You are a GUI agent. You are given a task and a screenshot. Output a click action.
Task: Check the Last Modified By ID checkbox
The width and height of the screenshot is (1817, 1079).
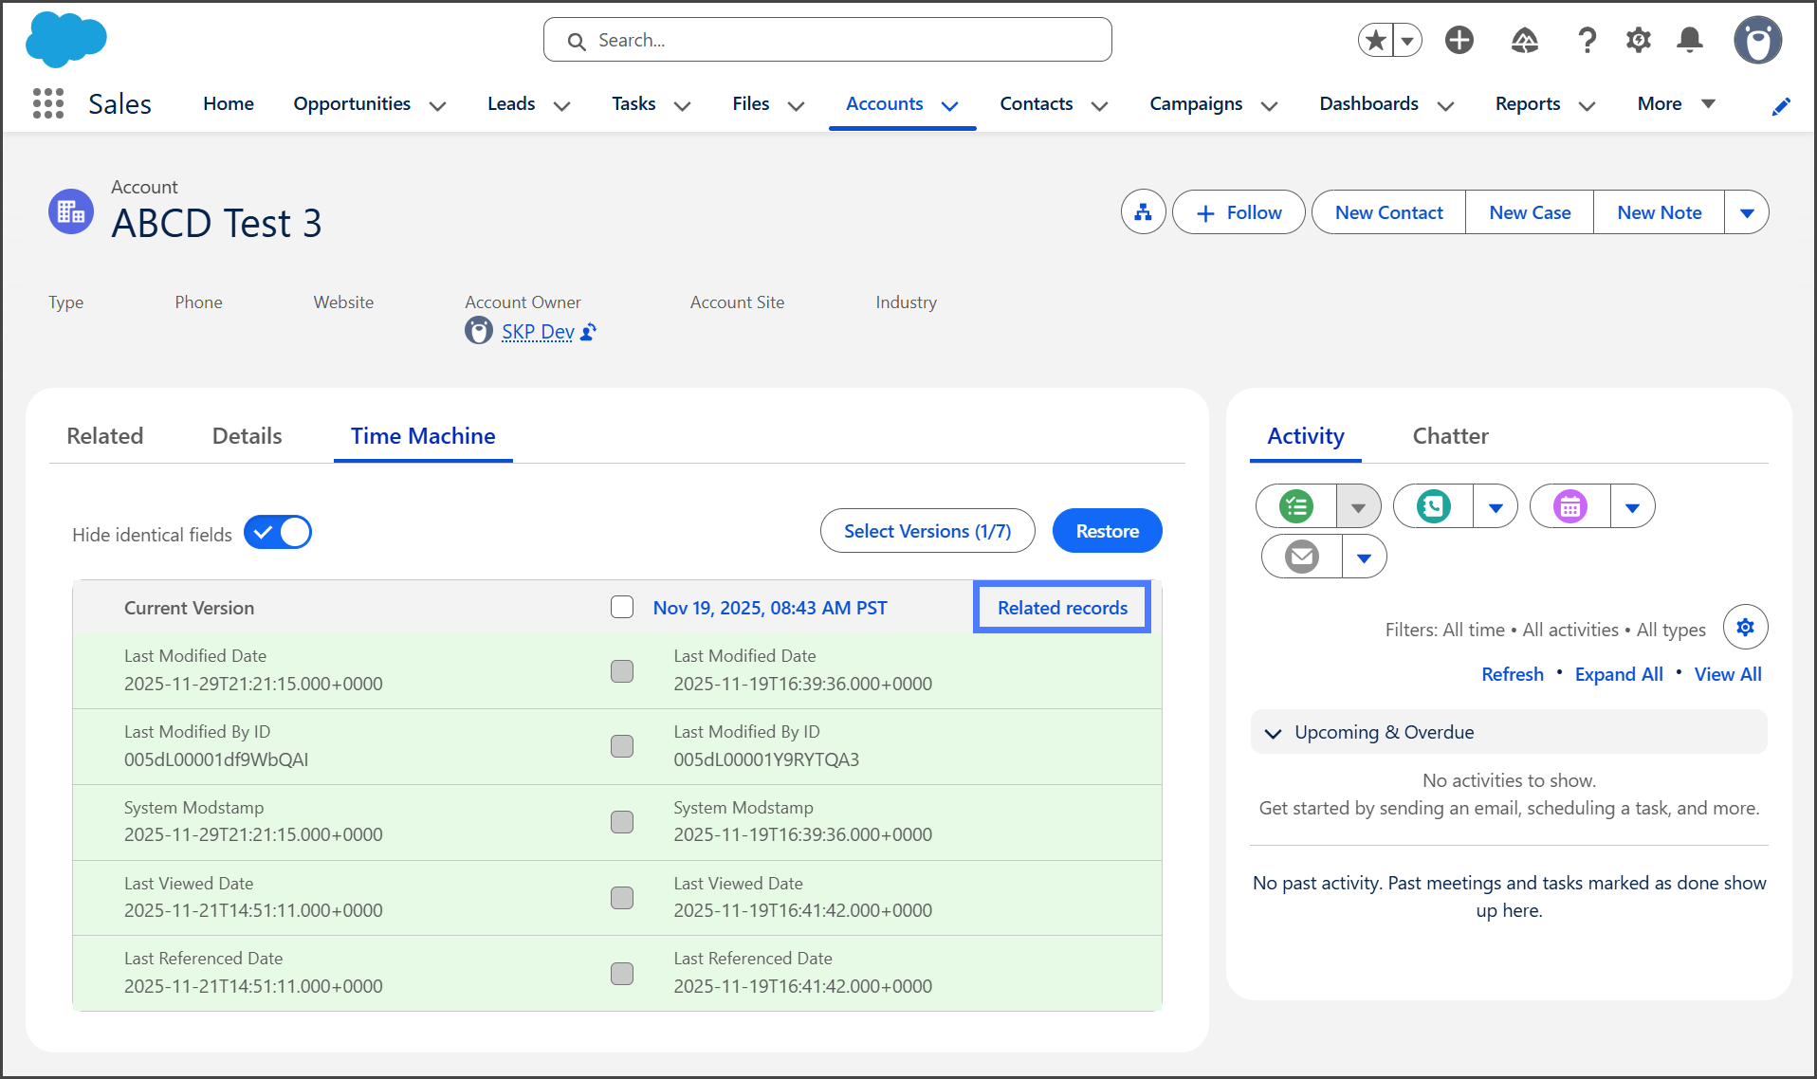point(622,746)
